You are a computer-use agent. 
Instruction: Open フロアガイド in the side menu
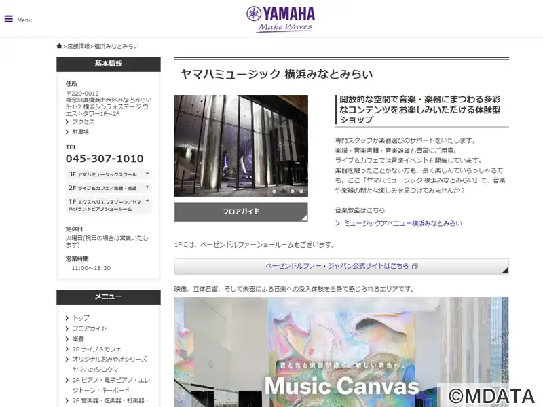pos(90,328)
